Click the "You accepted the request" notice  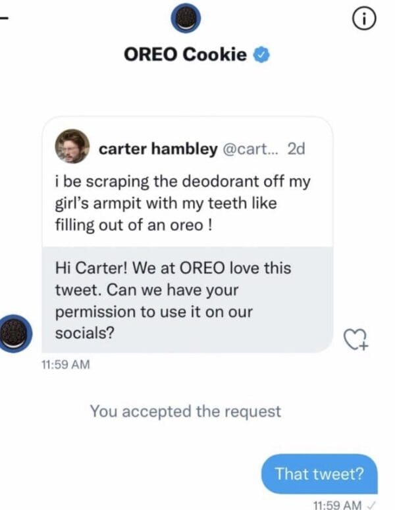click(x=185, y=412)
